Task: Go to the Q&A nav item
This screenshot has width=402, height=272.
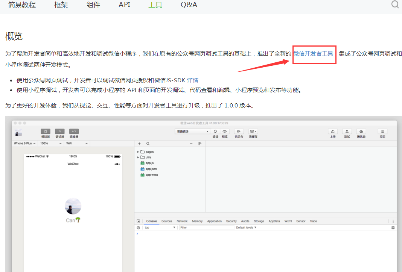Action: (x=189, y=5)
